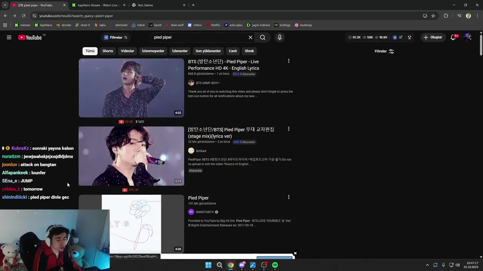Open more options for the BANGTANTV Pied Piper result
This screenshot has height=271, width=483.
pos(289,197)
